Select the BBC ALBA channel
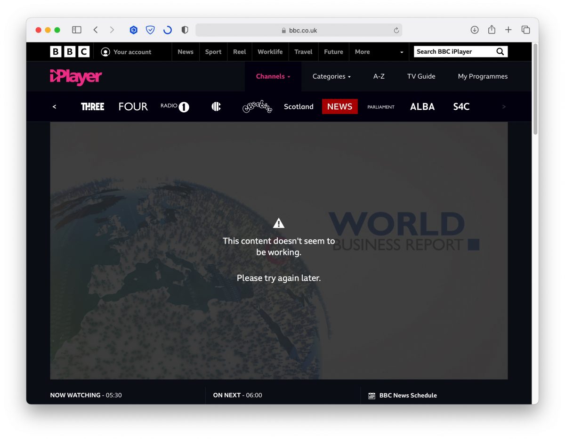Screen dimensions: 565x439 [x=422, y=107]
